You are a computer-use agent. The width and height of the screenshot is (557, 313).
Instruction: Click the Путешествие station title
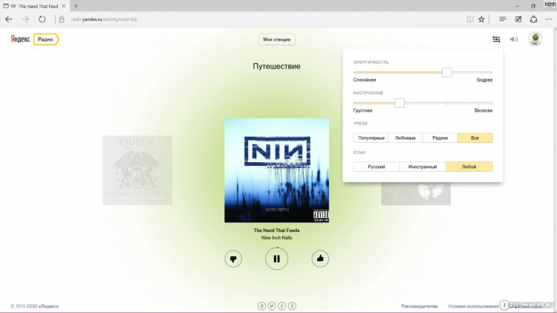(276, 66)
